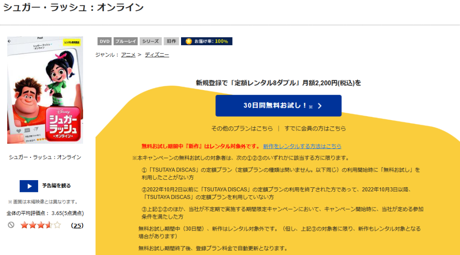Select the ブルーレイ format tag
Screen dimensions: 460x255
click(x=126, y=41)
